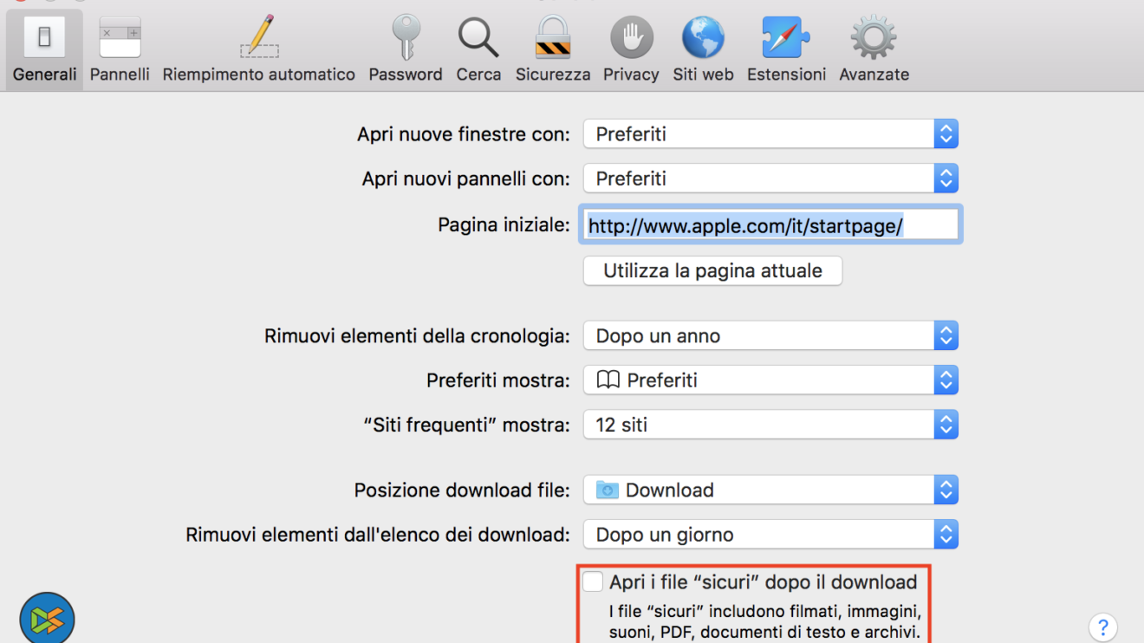Viewport: 1144px width, 643px height.
Task: Open the "Posizione download file" dropdown
Action: point(770,490)
